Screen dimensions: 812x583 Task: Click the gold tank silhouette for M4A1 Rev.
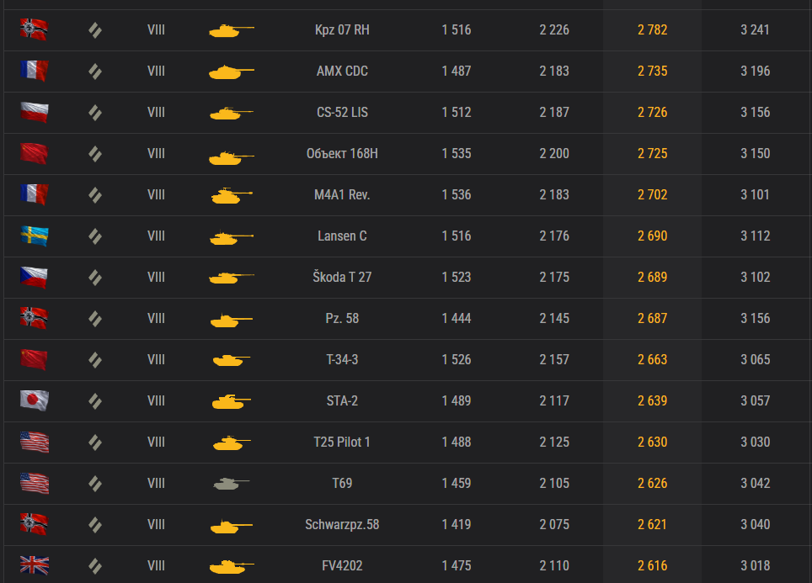[x=232, y=195]
